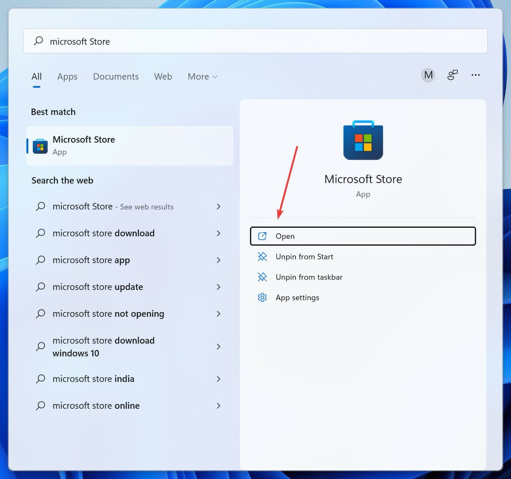Click 'microsoft store india' suggestion text

click(93, 379)
